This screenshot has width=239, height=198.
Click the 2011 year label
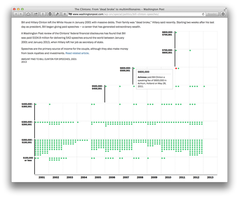182,177
